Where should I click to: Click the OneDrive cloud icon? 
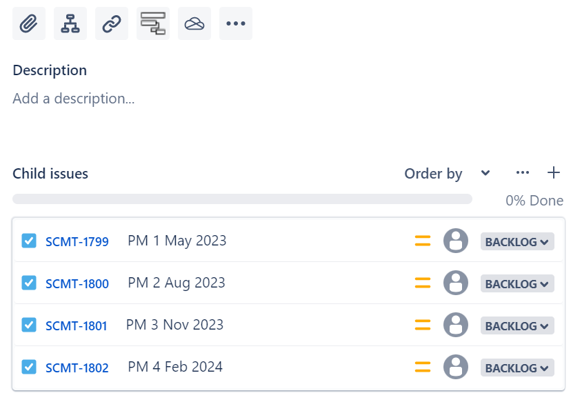tap(194, 23)
